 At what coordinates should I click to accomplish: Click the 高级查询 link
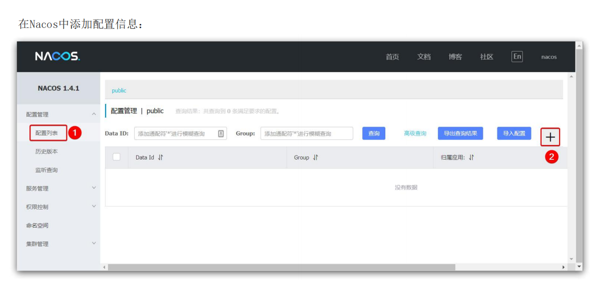415,133
